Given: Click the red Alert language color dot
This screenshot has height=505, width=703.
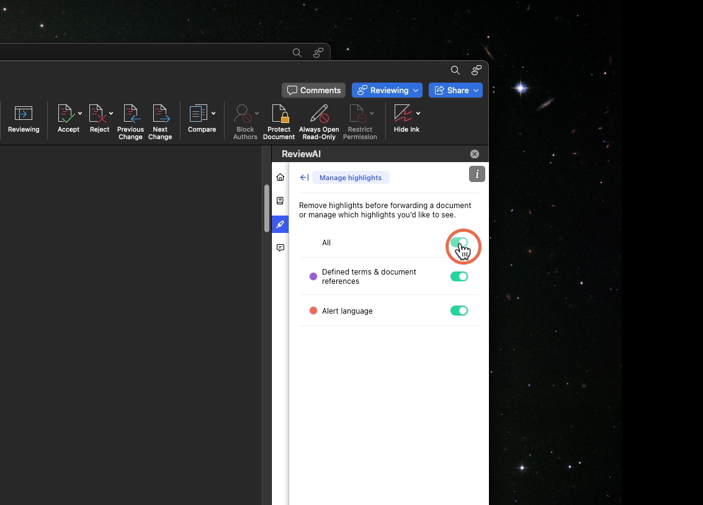Looking at the screenshot, I should (313, 311).
